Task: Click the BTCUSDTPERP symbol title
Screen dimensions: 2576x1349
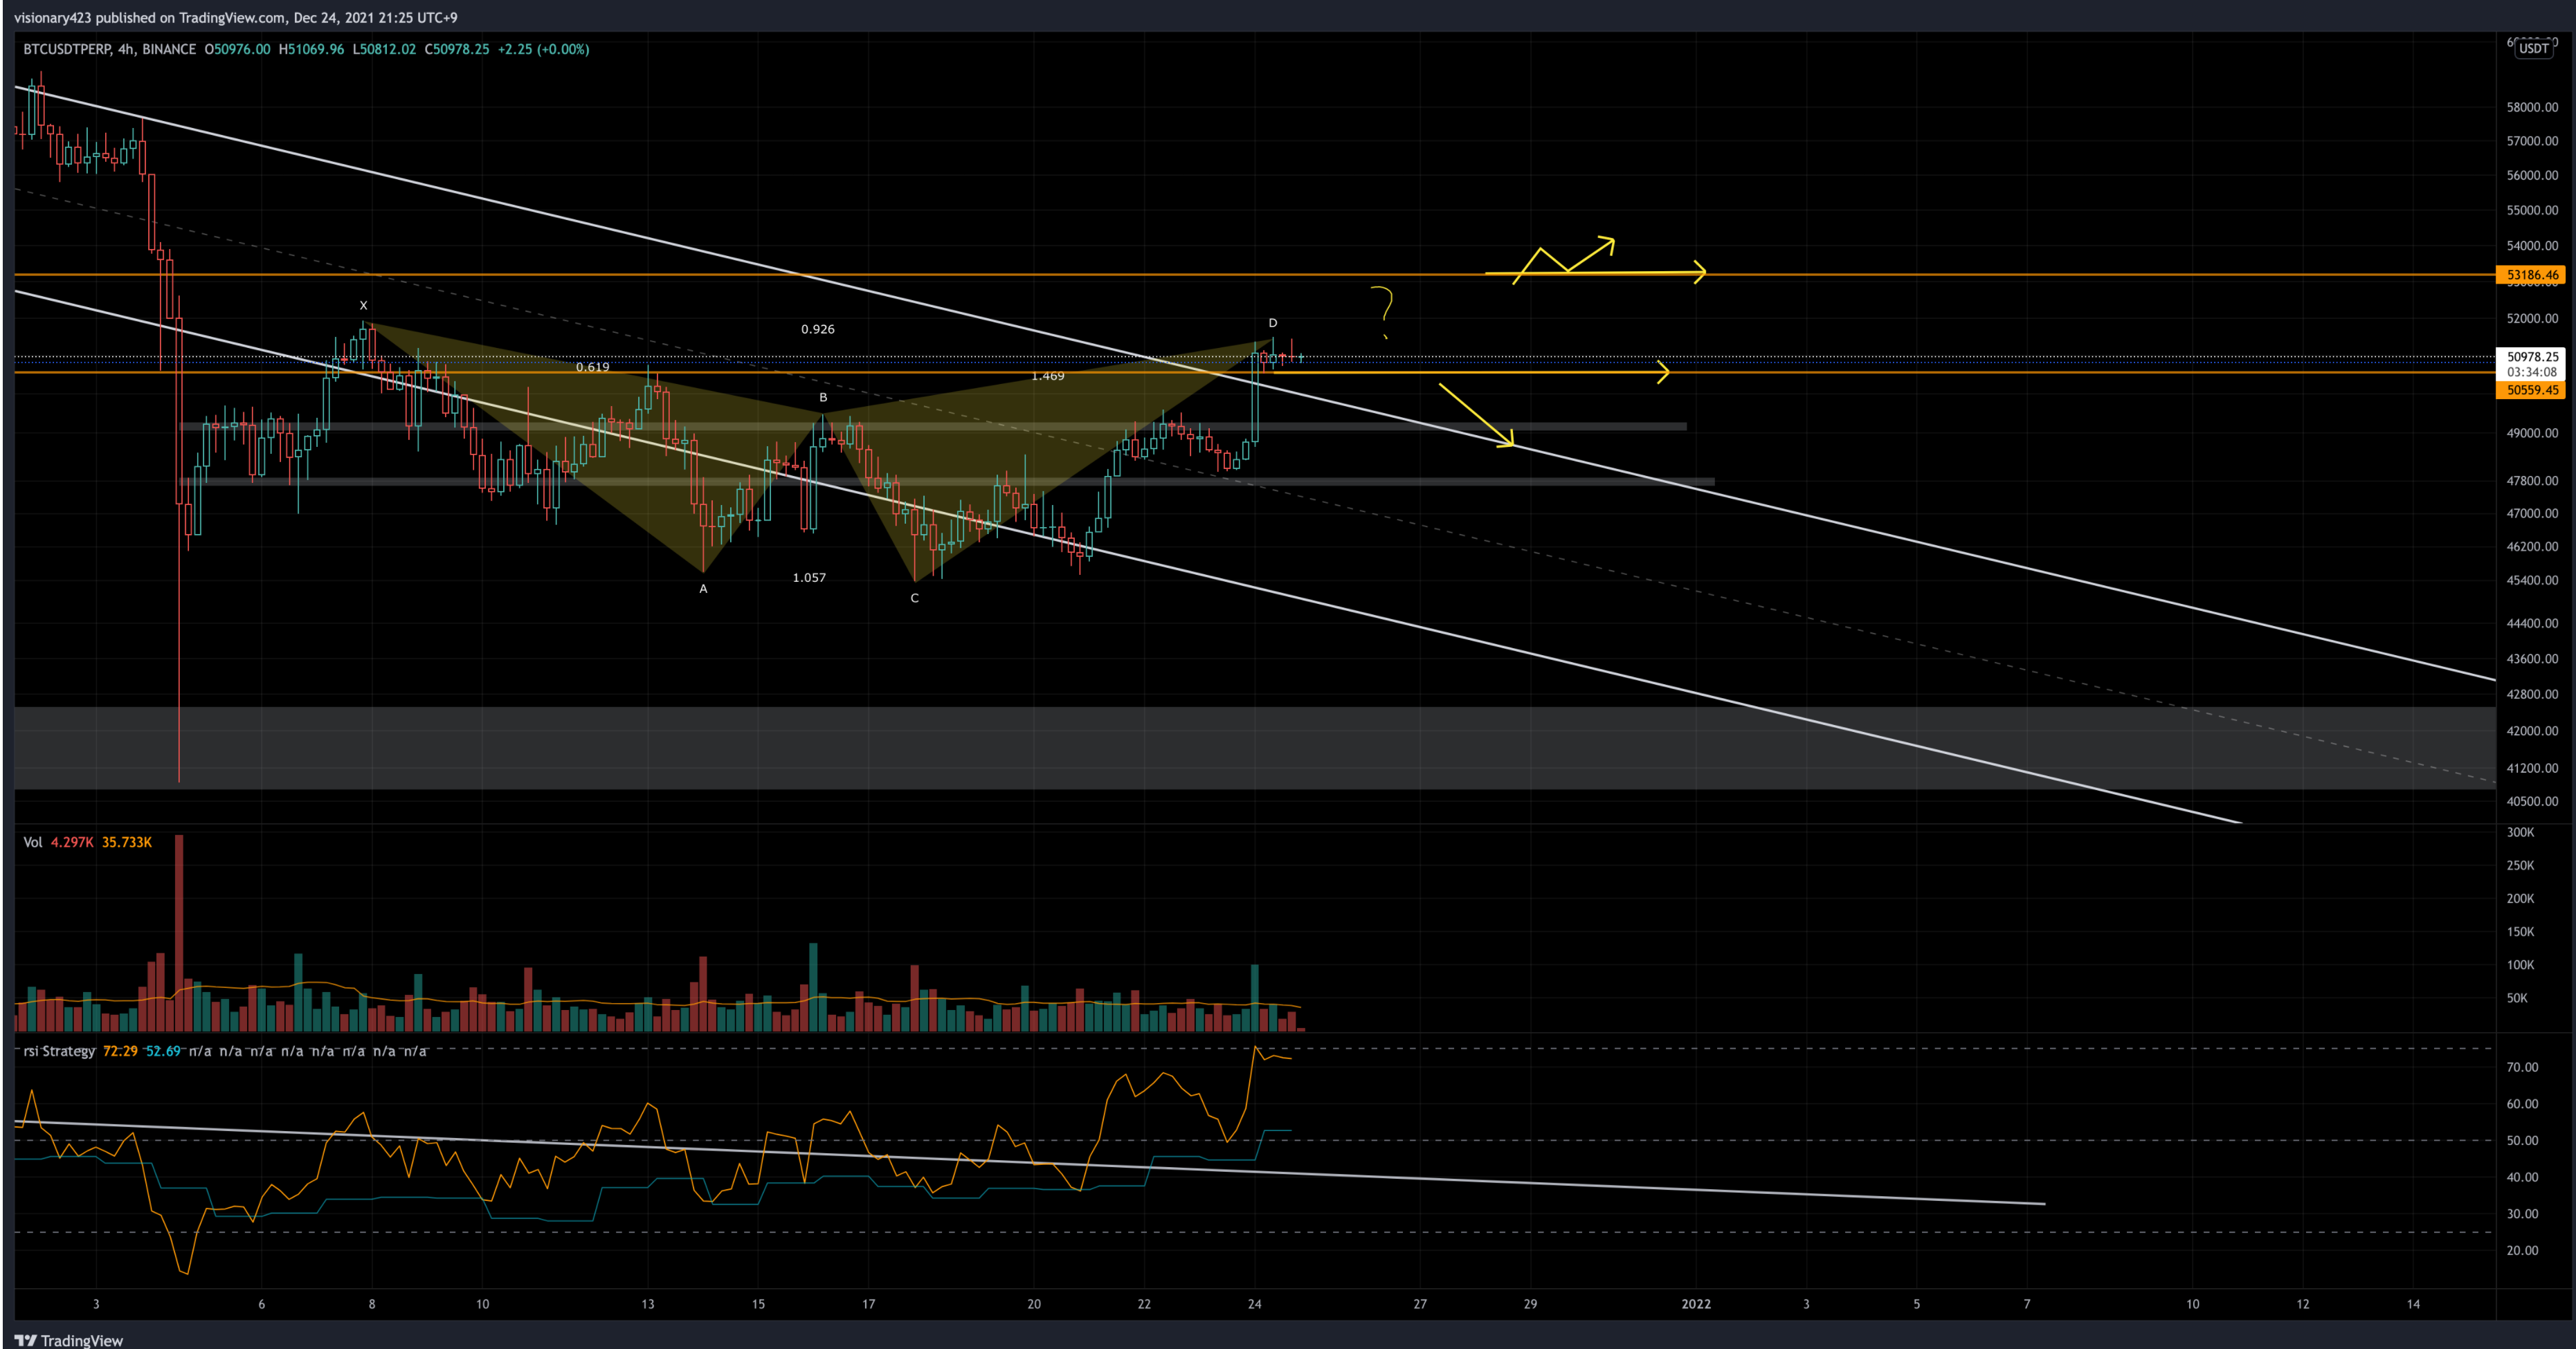Action: tap(67, 49)
